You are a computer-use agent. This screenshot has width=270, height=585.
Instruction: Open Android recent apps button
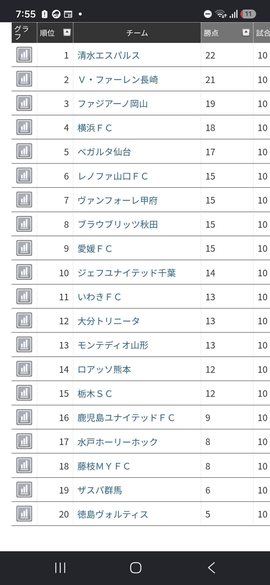60,567
